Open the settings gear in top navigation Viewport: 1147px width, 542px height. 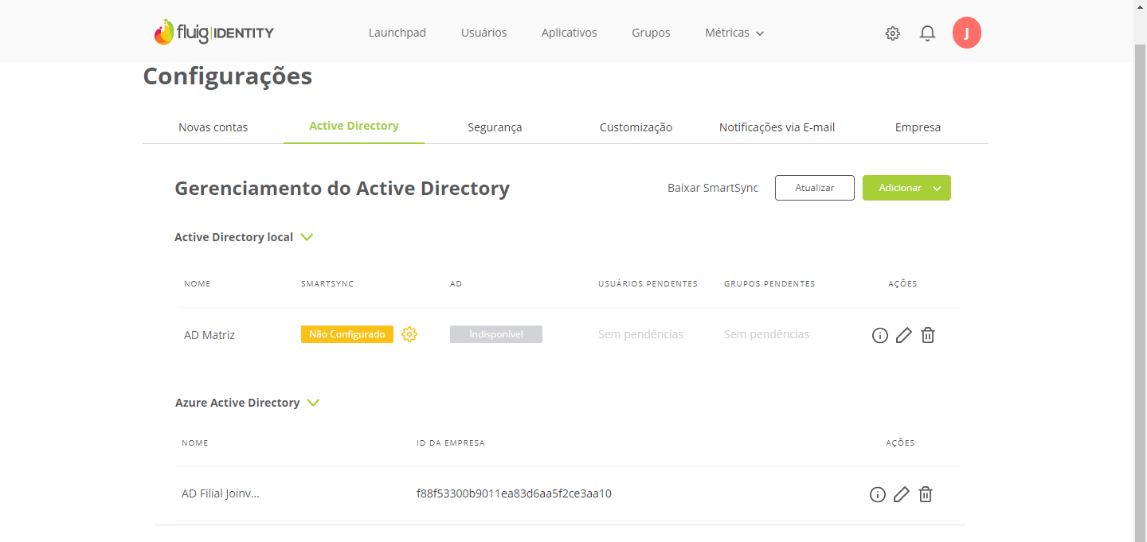click(892, 33)
